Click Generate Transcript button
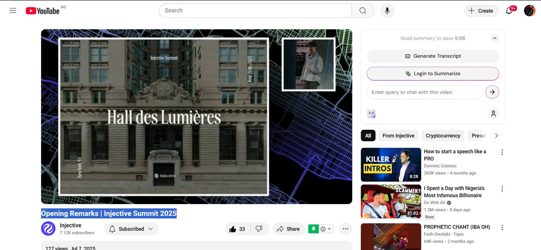Viewport: 541px width, 250px height. point(433,56)
